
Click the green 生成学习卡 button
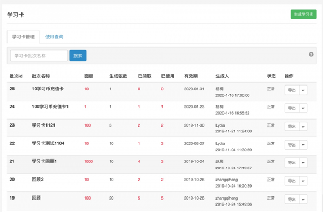click(x=303, y=14)
